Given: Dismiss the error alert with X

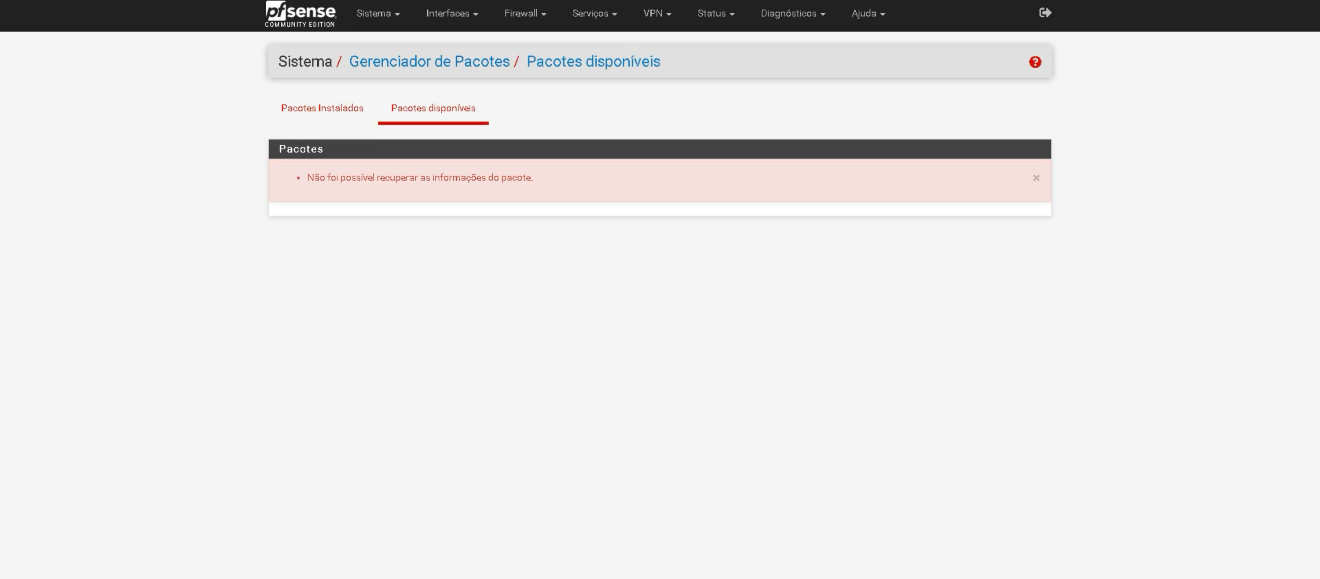Looking at the screenshot, I should (x=1036, y=178).
